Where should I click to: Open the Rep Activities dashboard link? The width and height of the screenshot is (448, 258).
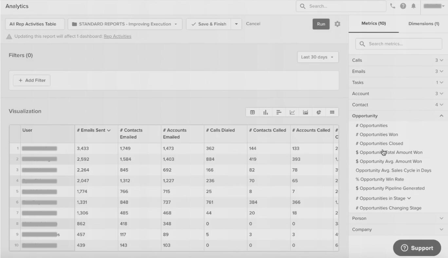click(x=117, y=36)
